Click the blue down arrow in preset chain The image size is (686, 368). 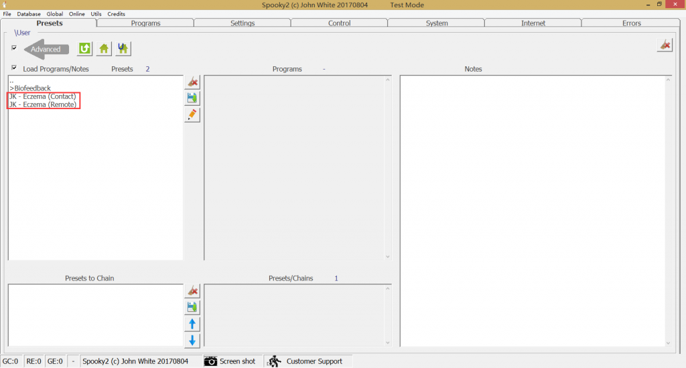[192, 341]
